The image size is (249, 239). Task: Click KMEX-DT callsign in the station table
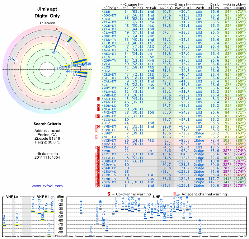pyautogui.click(x=109, y=54)
